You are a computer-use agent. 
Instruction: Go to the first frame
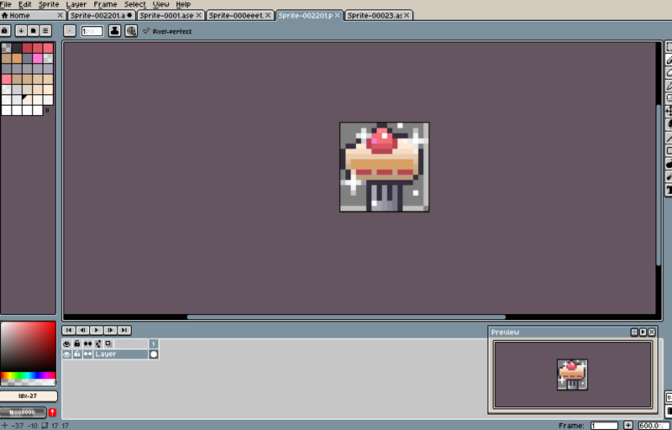coord(69,330)
